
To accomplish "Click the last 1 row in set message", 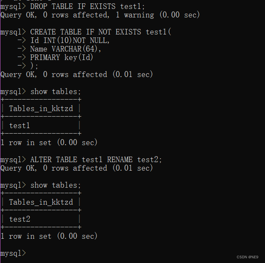I will point(49,236).
